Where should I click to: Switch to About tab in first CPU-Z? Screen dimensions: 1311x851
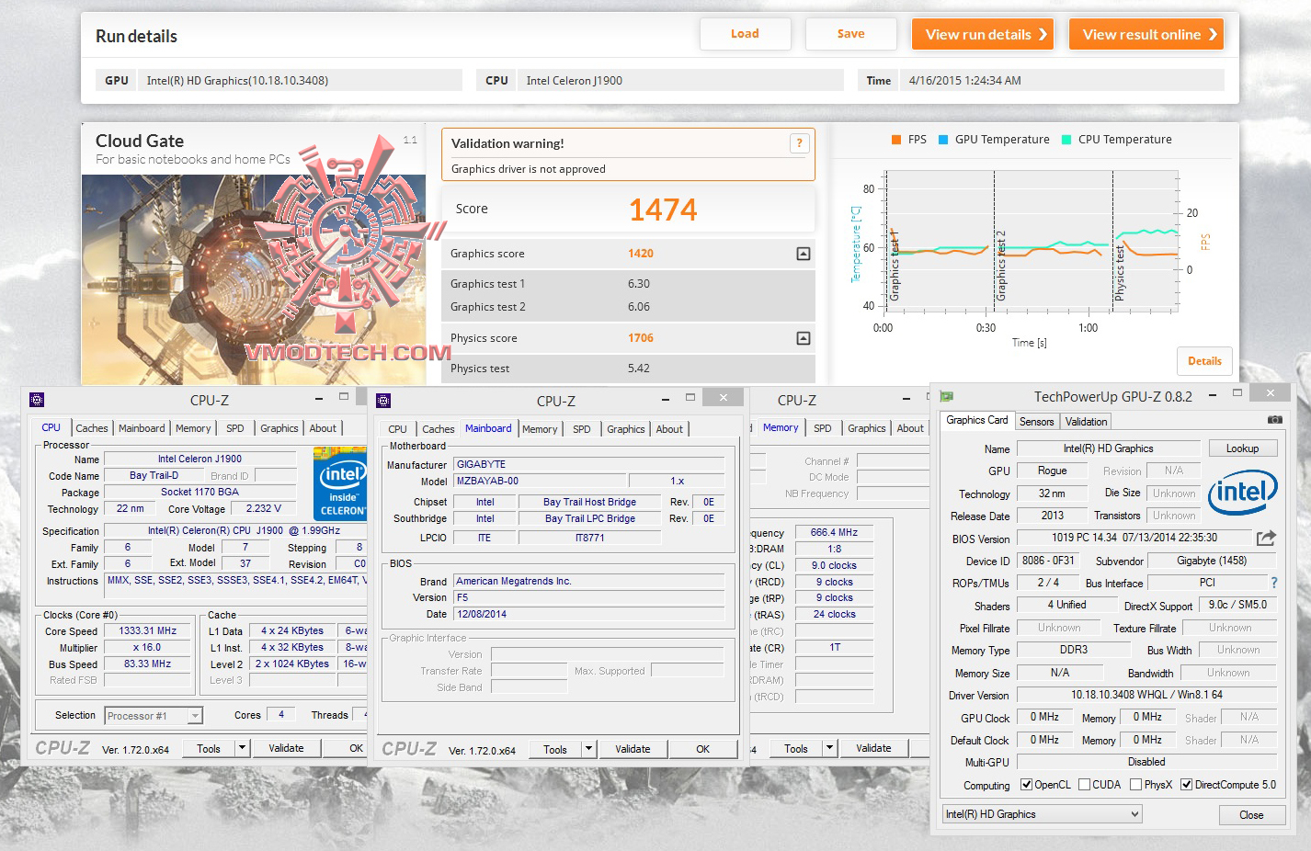tap(323, 428)
